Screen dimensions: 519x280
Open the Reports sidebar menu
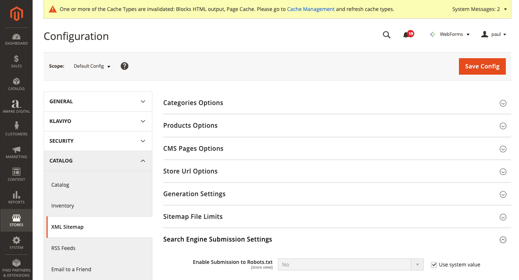tap(16, 198)
